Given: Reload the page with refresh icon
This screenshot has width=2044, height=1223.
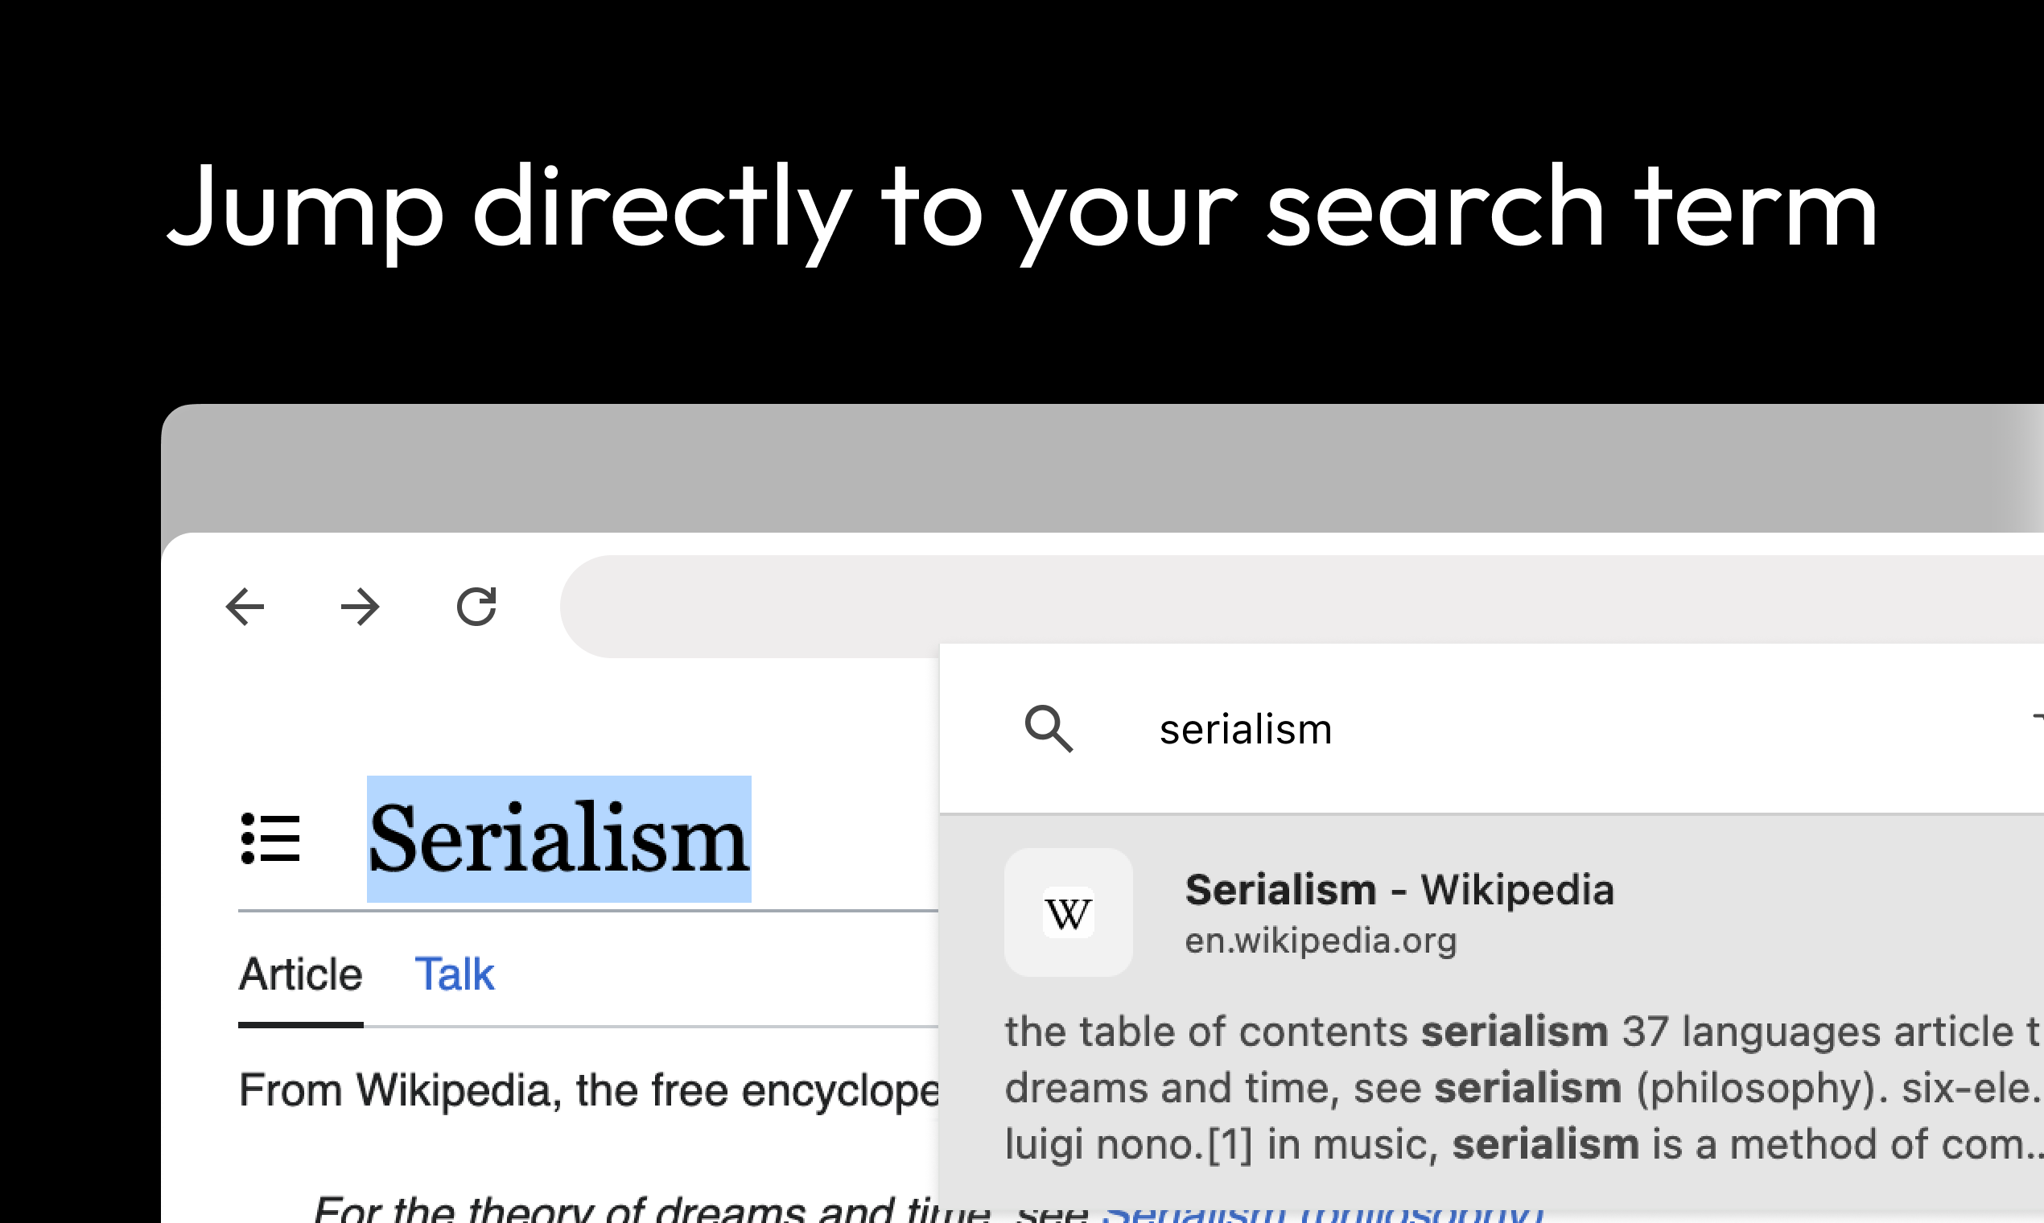Looking at the screenshot, I should (476, 607).
